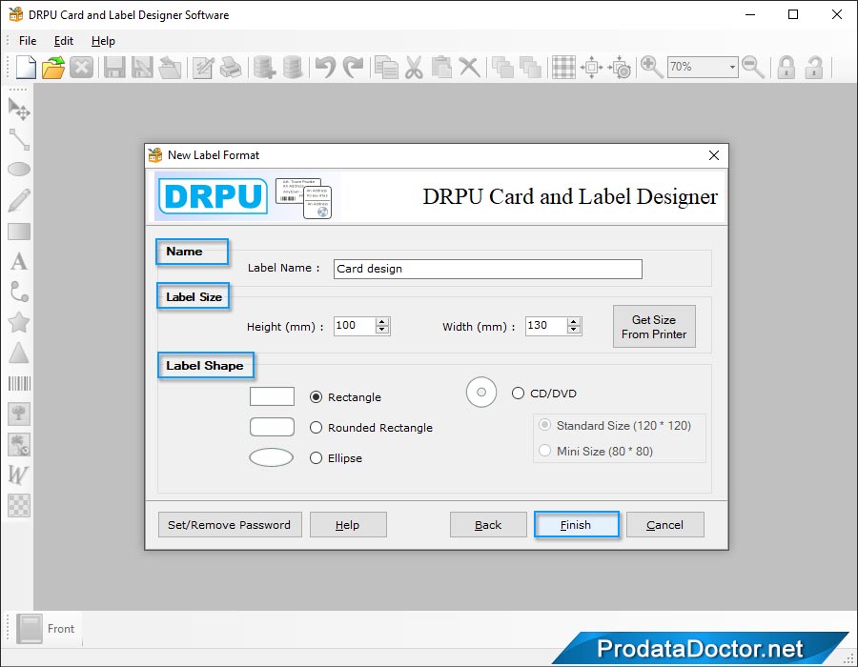Viewport: 858px width, 667px height.
Task: Select the Line drawing tool
Action: 19,140
